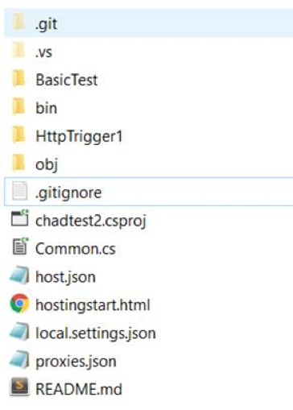The image size is (293, 410).
Task: Select the HttpTrigger1 folder icon
Action: 19,135
